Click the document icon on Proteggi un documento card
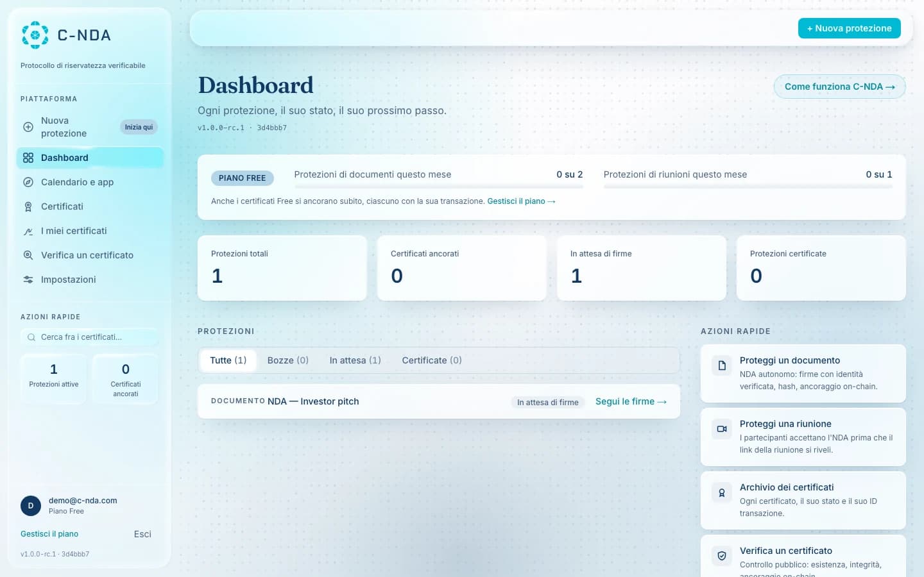The image size is (924, 577). [x=722, y=365]
